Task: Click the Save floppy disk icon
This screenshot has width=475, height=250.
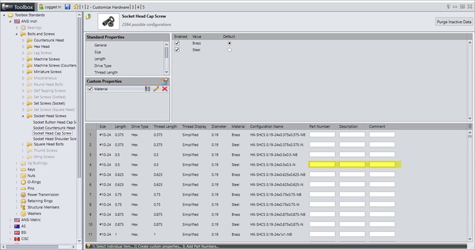Action: pos(66,6)
